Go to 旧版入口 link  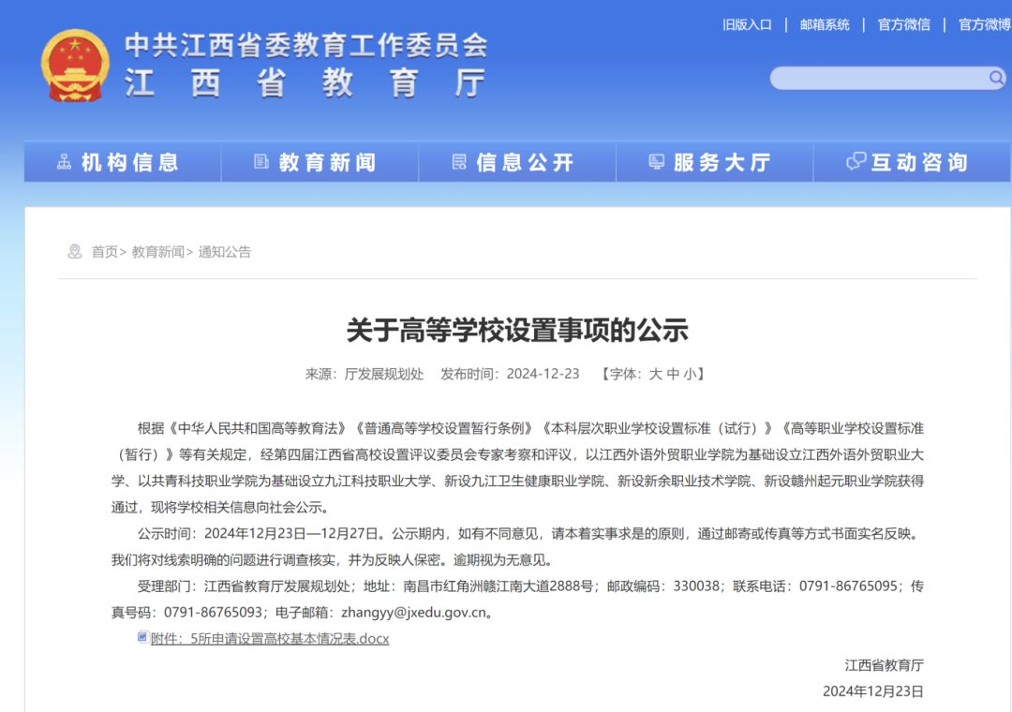click(x=747, y=24)
